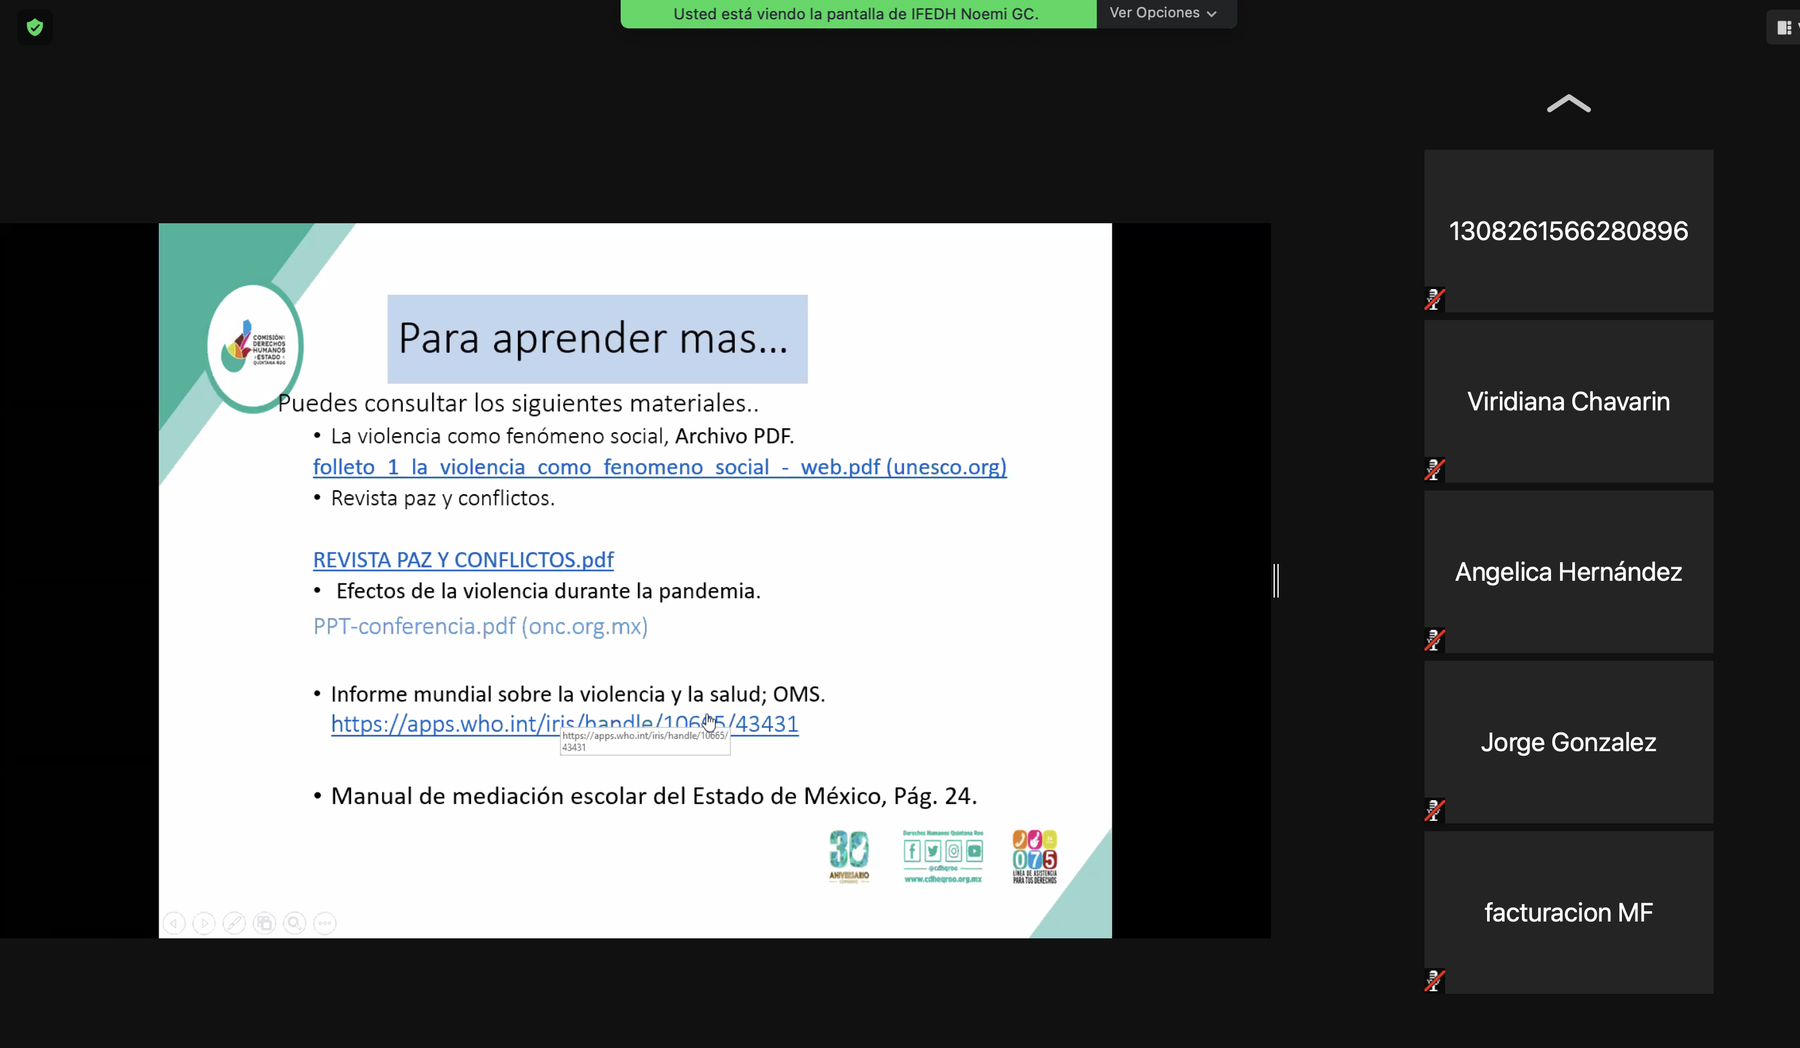The image size is (1800, 1048).
Task: Click the www.cdheqroo.org.mx website text
Action: 943,880
